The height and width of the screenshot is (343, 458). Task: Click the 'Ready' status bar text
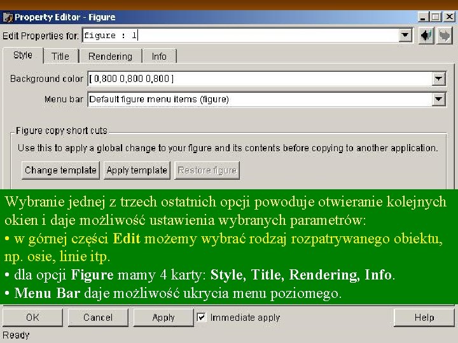click(x=16, y=335)
